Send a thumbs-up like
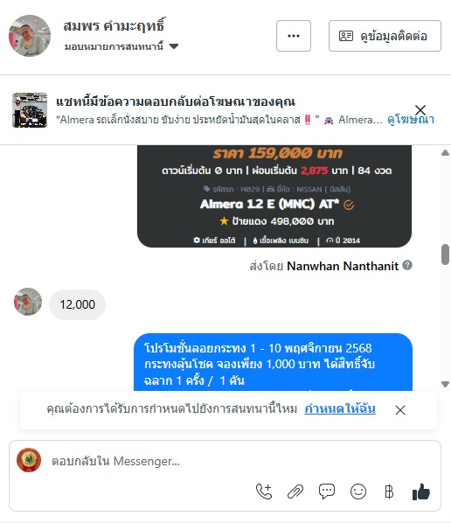The height and width of the screenshot is (523, 451). pos(421,492)
